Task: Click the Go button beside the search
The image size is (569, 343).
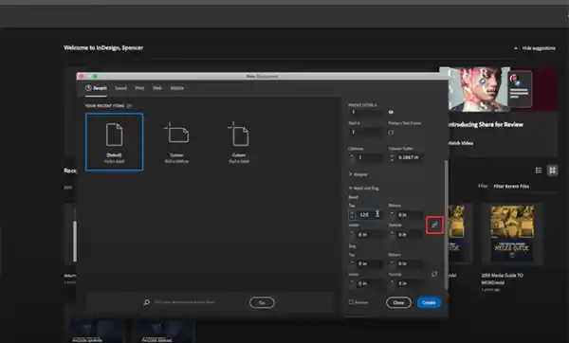Action: (262, 302)
